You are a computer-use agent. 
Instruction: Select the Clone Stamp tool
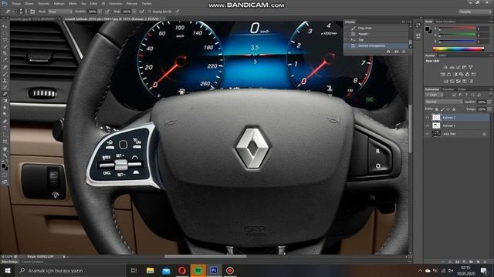5,80
